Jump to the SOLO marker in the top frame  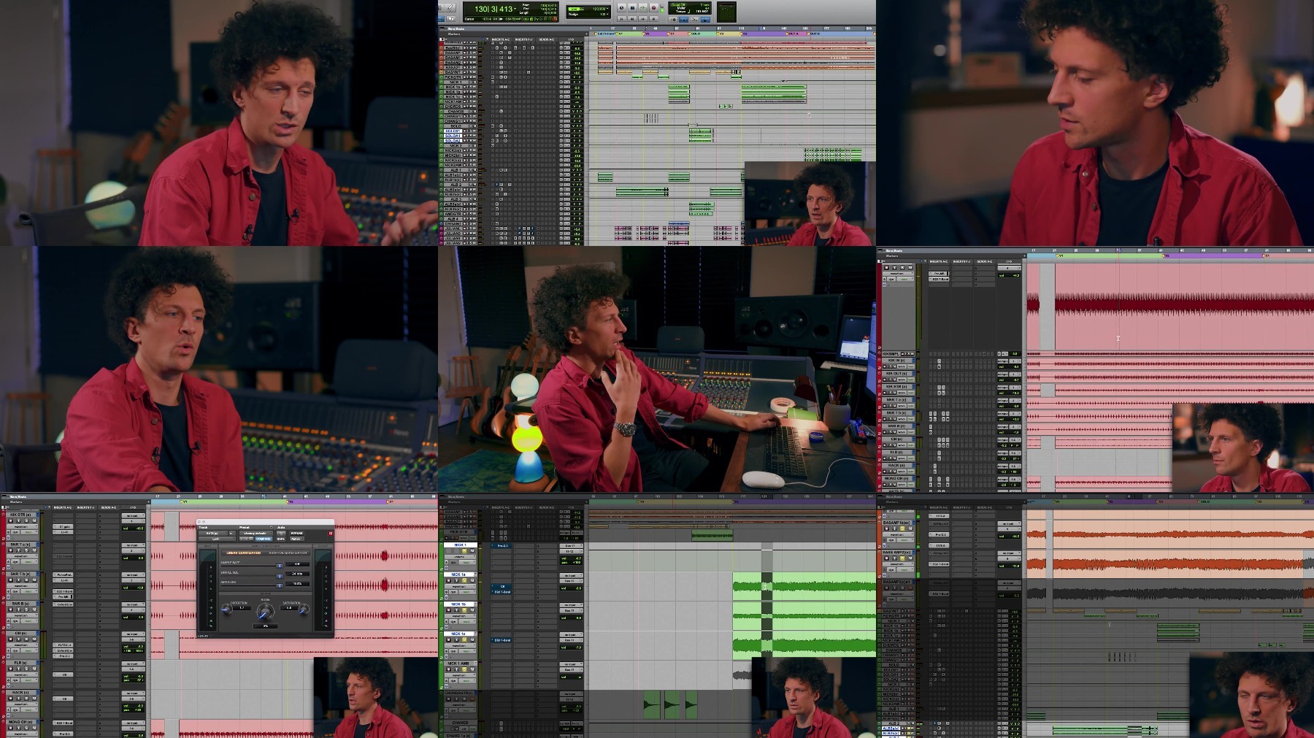pyautogui.click(x=694, y=34)
